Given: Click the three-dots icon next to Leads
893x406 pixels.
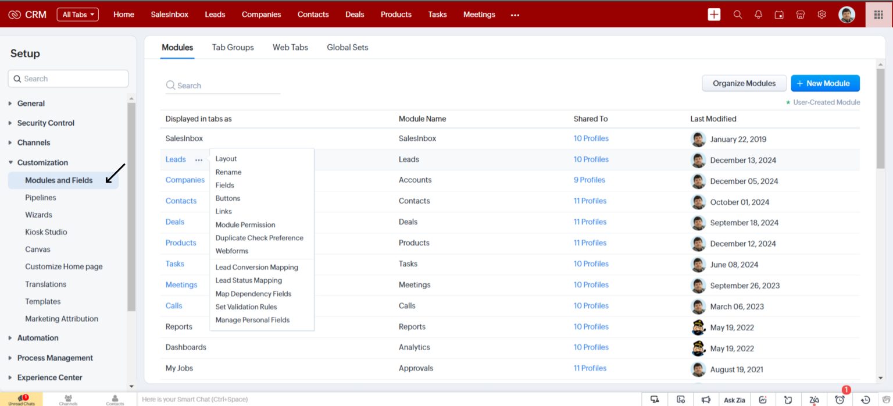Looking at the screenshot, I should tap(199, 160).
